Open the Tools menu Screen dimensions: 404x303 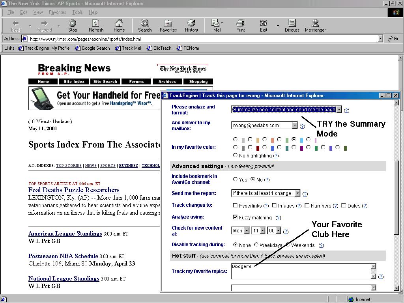[x=77, y=12]
